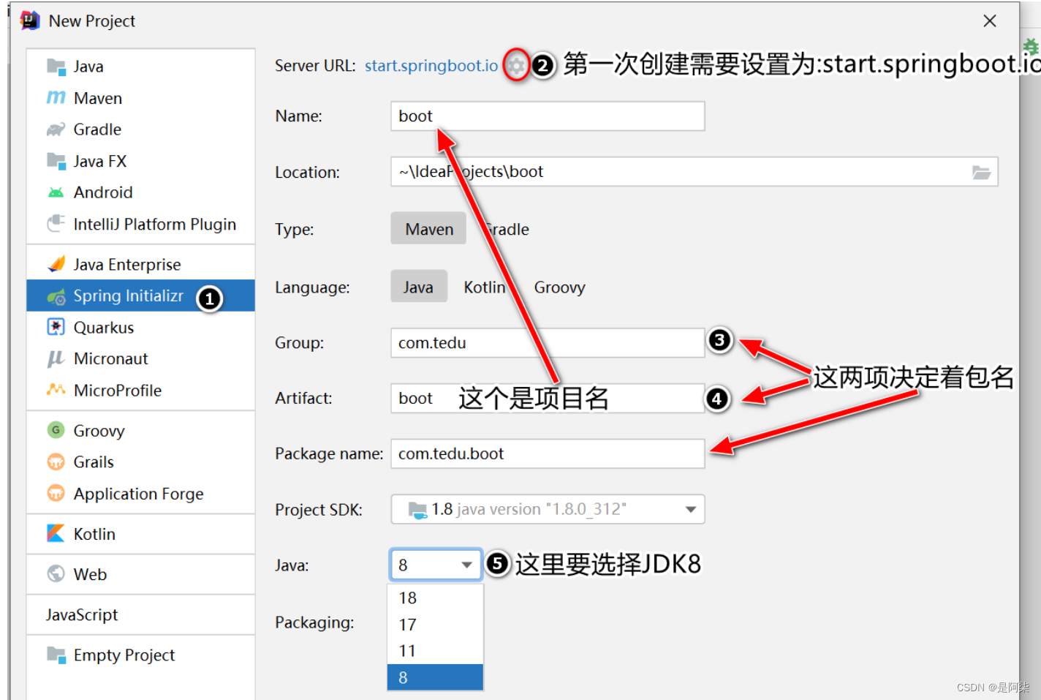Click the IntelliJ Platform Plugin icon

tap(56, 224)
